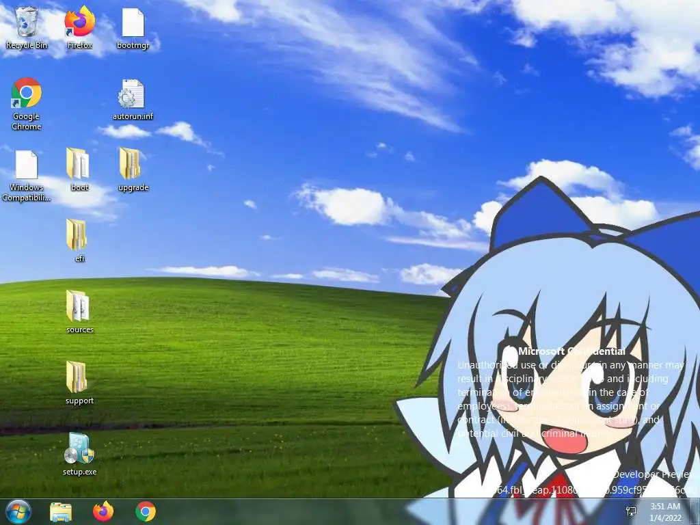Open the clock showing 3:51 AM
The image size is (700, 525).
pyautogui.click(x=665, y=511)
